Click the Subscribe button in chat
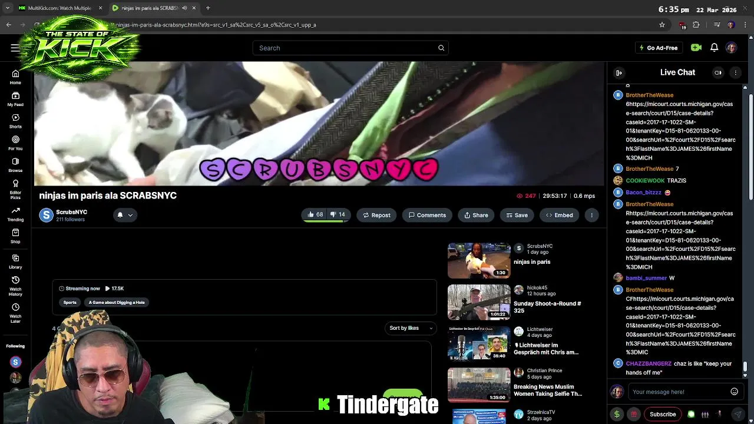 pyautogui.click(x=663, y=415)
